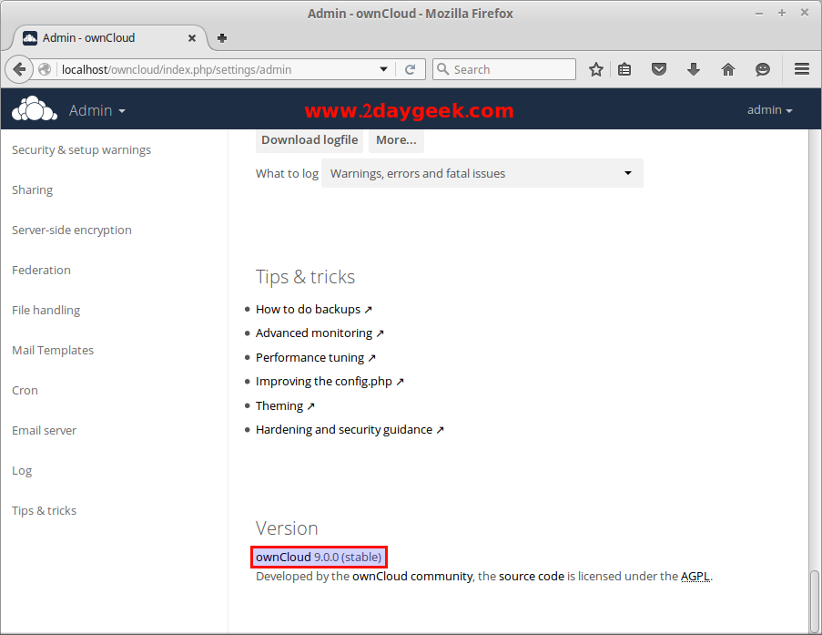Go to Firefox home page icon
Screen dimensions: 822x635
tap(728, 69)
